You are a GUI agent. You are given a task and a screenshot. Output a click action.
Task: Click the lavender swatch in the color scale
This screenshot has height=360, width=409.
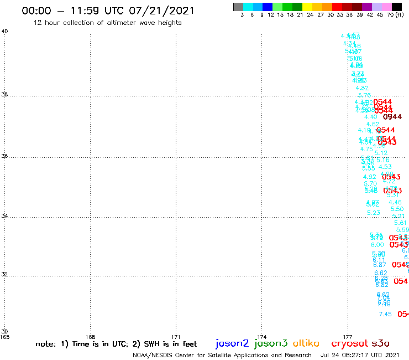(376, 7)
